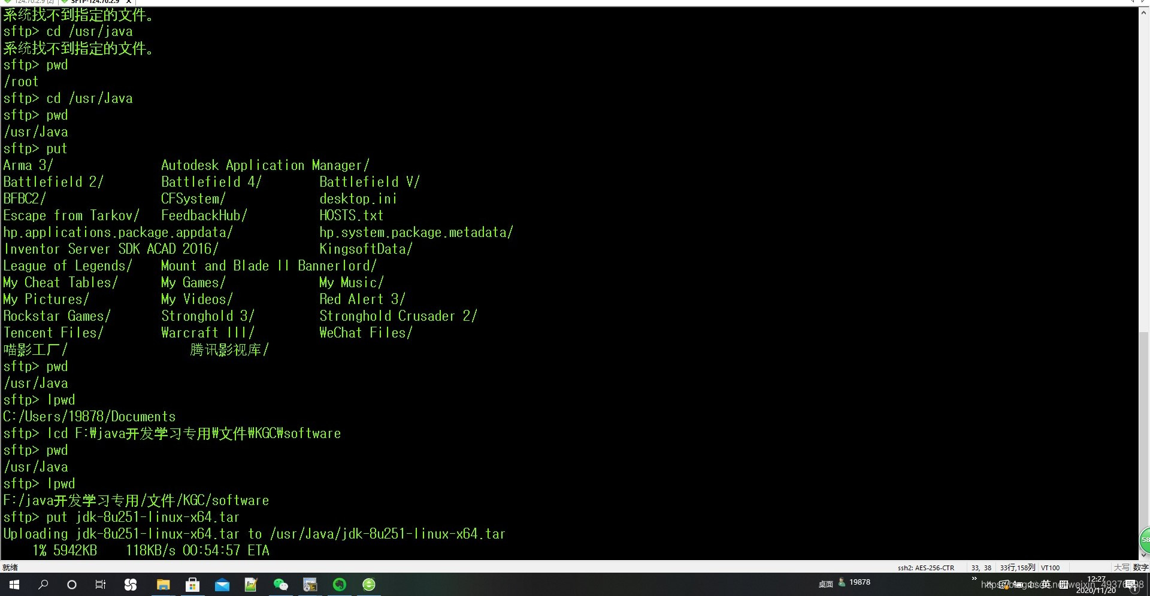Image resolution: width=1150 pixels, height=596 pixels.
Task: Click the 'Autodesk Application Manager/' entry
Action: click(265, 165)
